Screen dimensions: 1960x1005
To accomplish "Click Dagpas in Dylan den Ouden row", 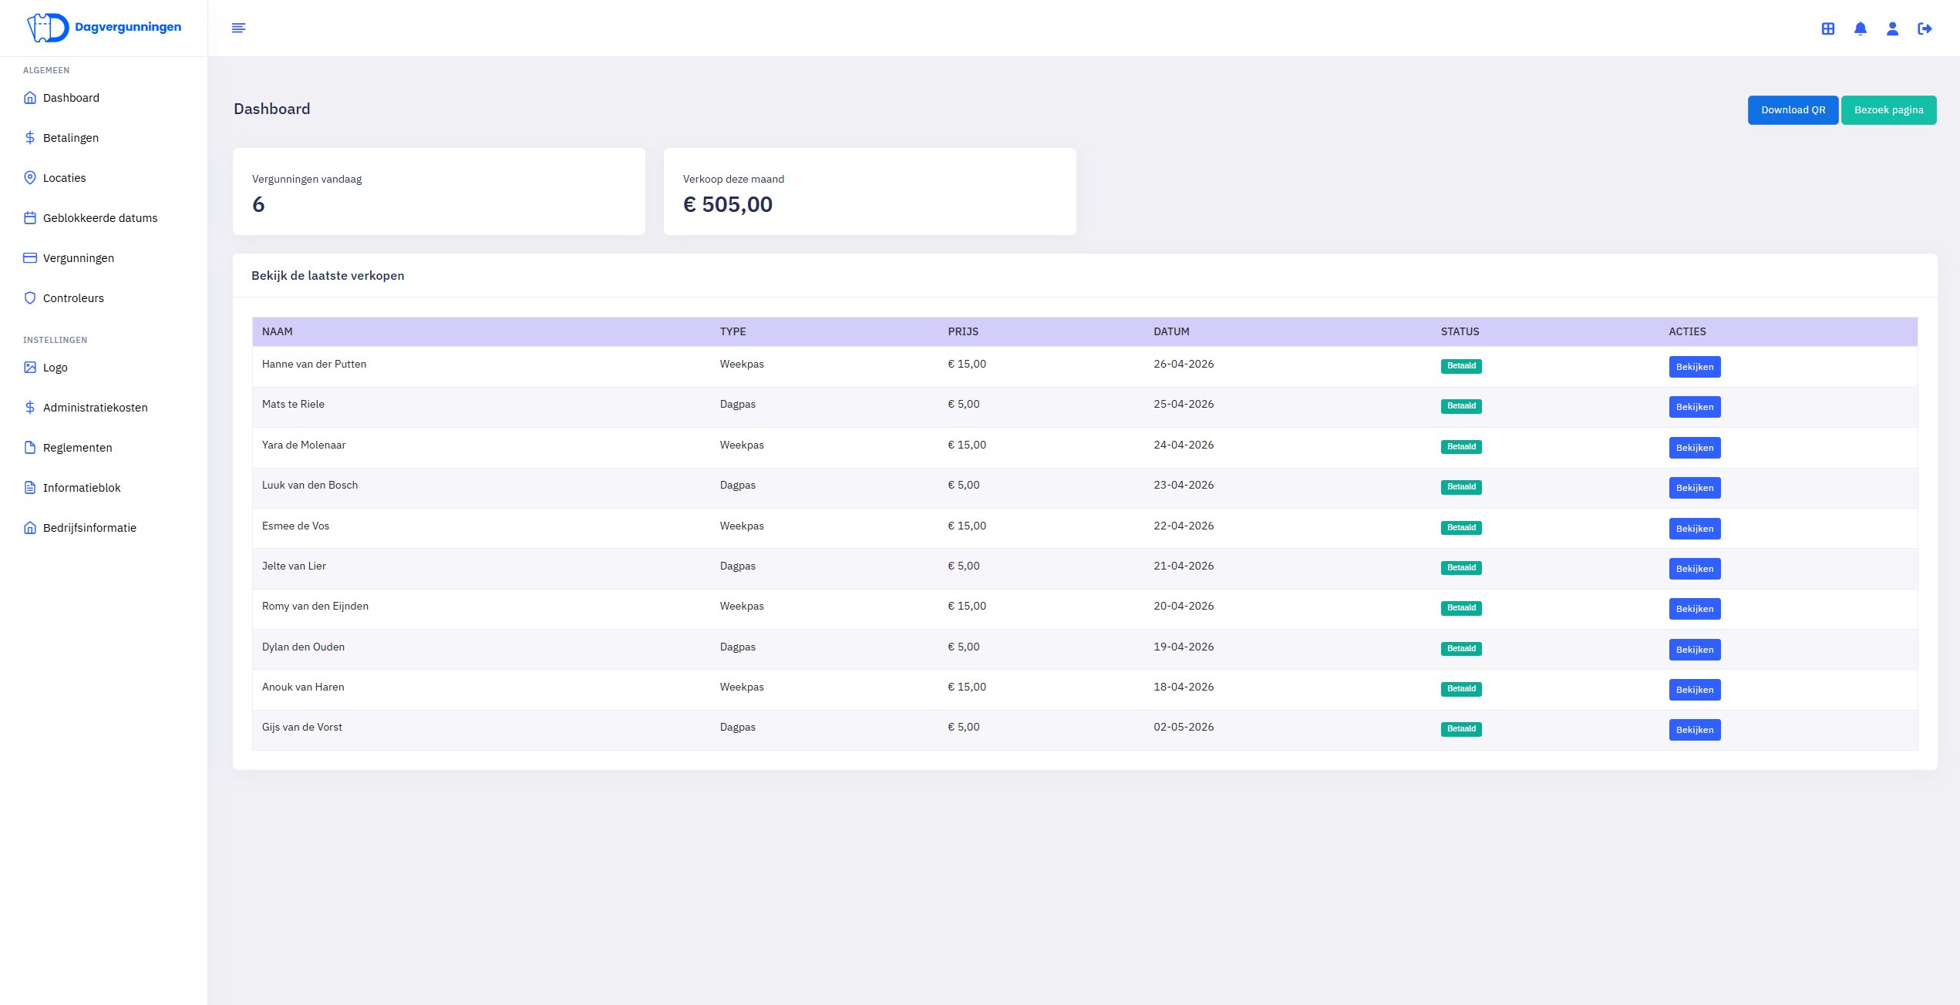I will [737, 647].
